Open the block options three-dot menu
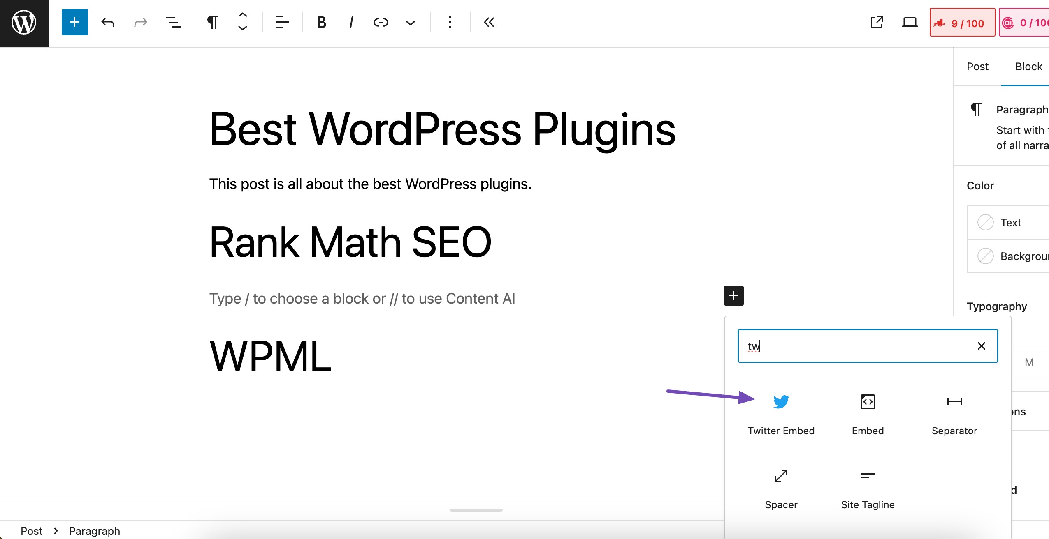This screenshot has width=1049, height=539. tap(450, 22)
